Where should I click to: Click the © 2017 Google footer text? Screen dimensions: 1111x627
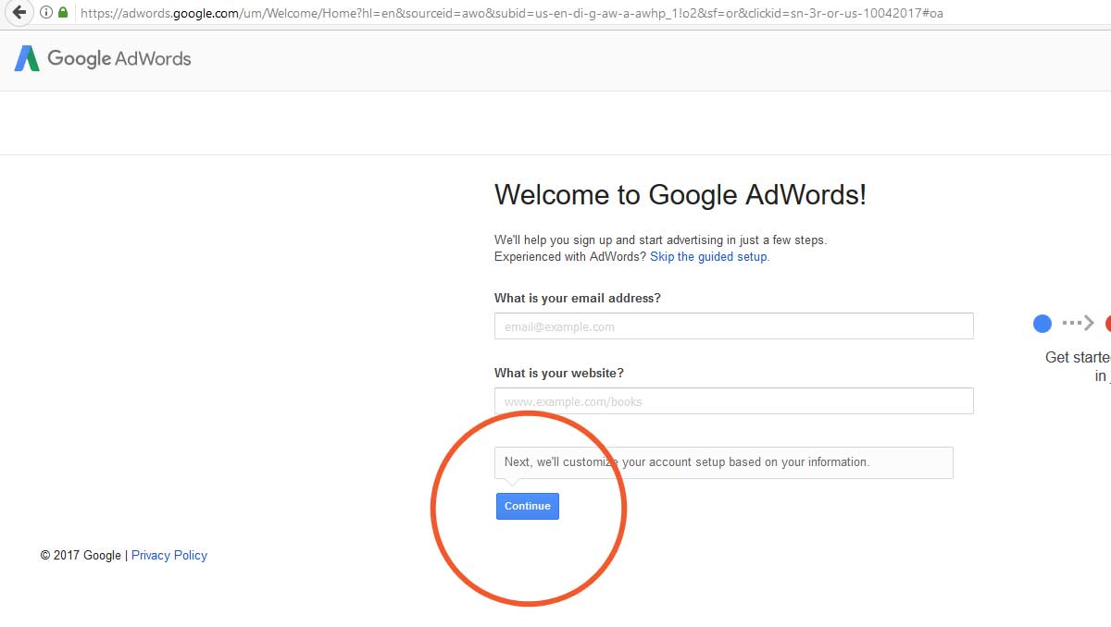pyautogui.click(x=81, y=556)
